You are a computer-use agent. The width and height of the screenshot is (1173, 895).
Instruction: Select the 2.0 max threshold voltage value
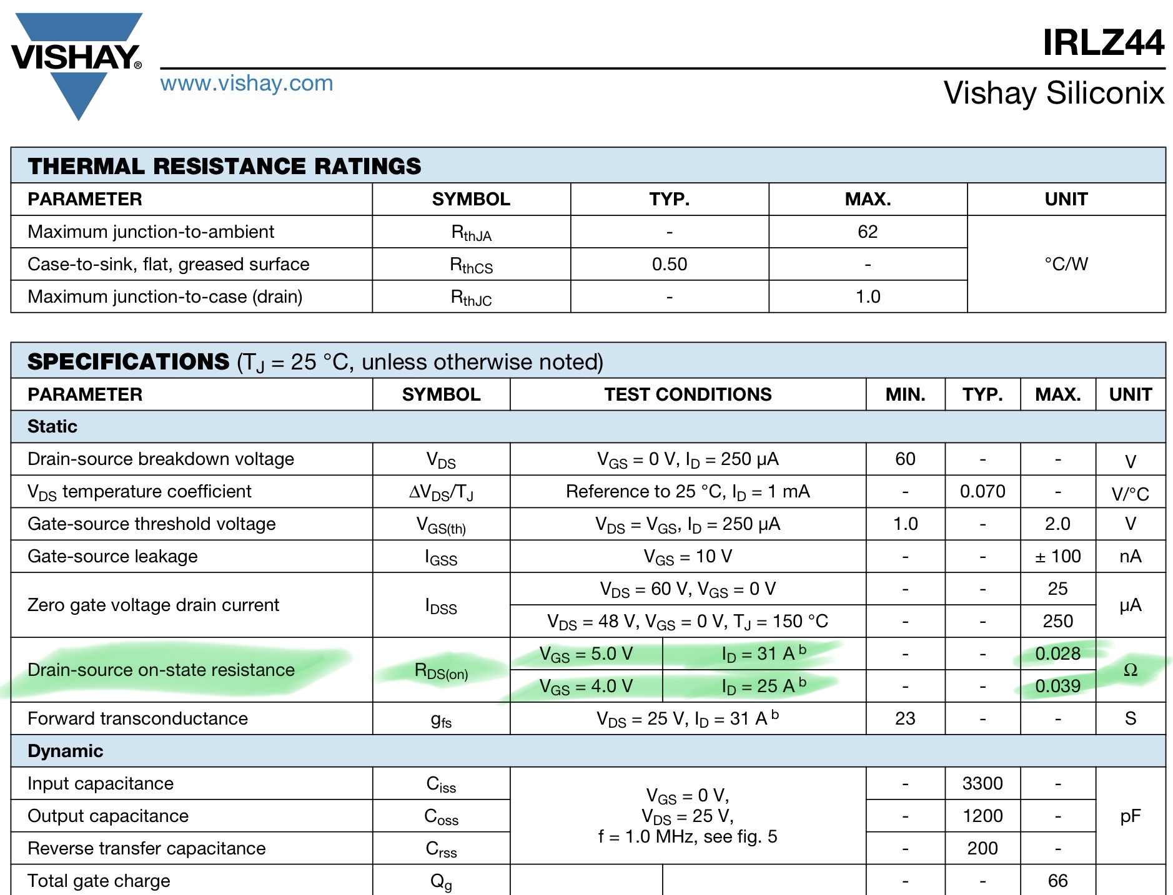[x=1057, y=524]
